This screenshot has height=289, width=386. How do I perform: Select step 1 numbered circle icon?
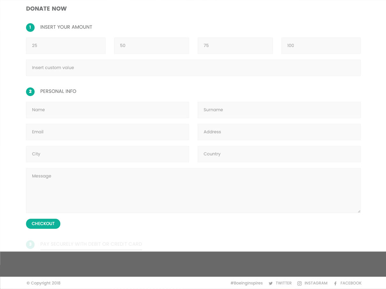[x=30, y=28]
